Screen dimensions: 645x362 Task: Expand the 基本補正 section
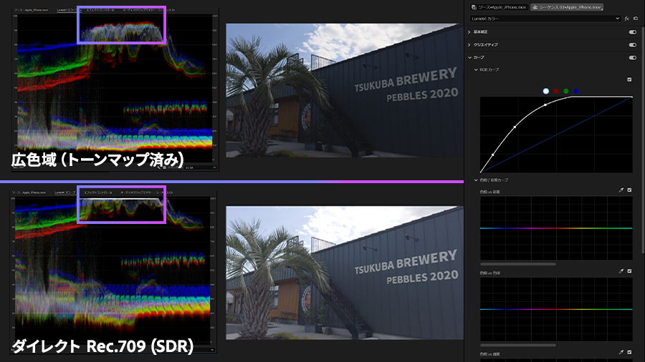click(x=469, y=31)
